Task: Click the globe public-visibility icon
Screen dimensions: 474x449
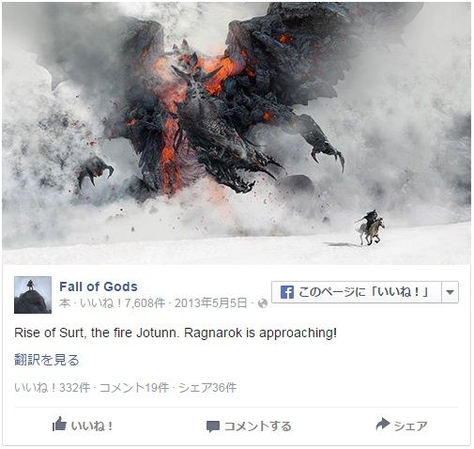Action: 263,303
